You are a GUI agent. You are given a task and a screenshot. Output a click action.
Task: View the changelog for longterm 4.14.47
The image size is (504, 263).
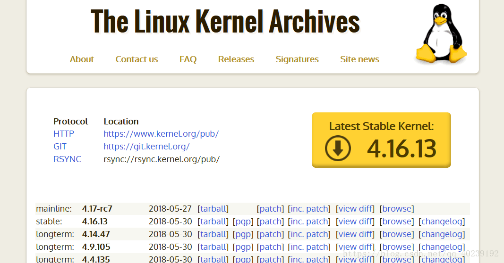[x=442, y=234]
